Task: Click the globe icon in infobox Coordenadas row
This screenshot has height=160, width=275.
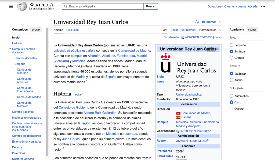Action: tap(178, 131)
